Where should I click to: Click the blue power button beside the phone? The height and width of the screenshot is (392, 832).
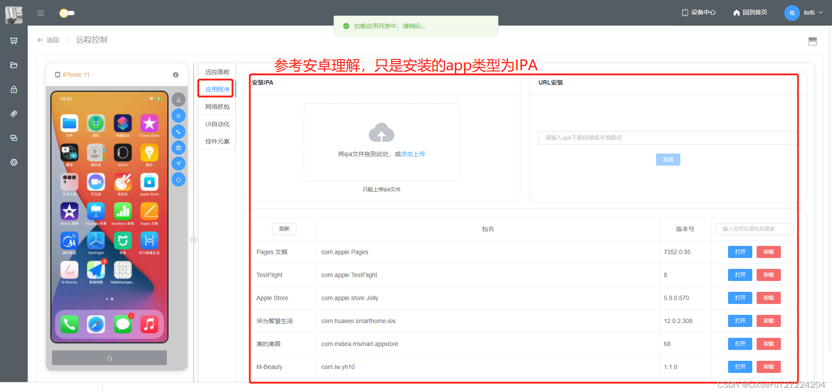[179, 180]
